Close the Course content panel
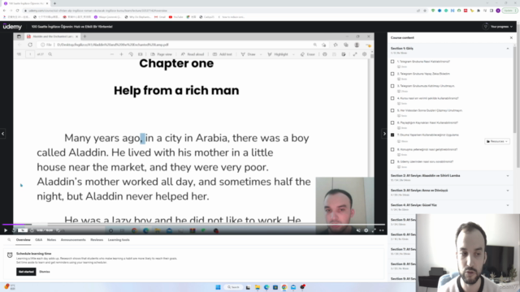Viewport: 520px width, 292px height. [x=511, y=38]
